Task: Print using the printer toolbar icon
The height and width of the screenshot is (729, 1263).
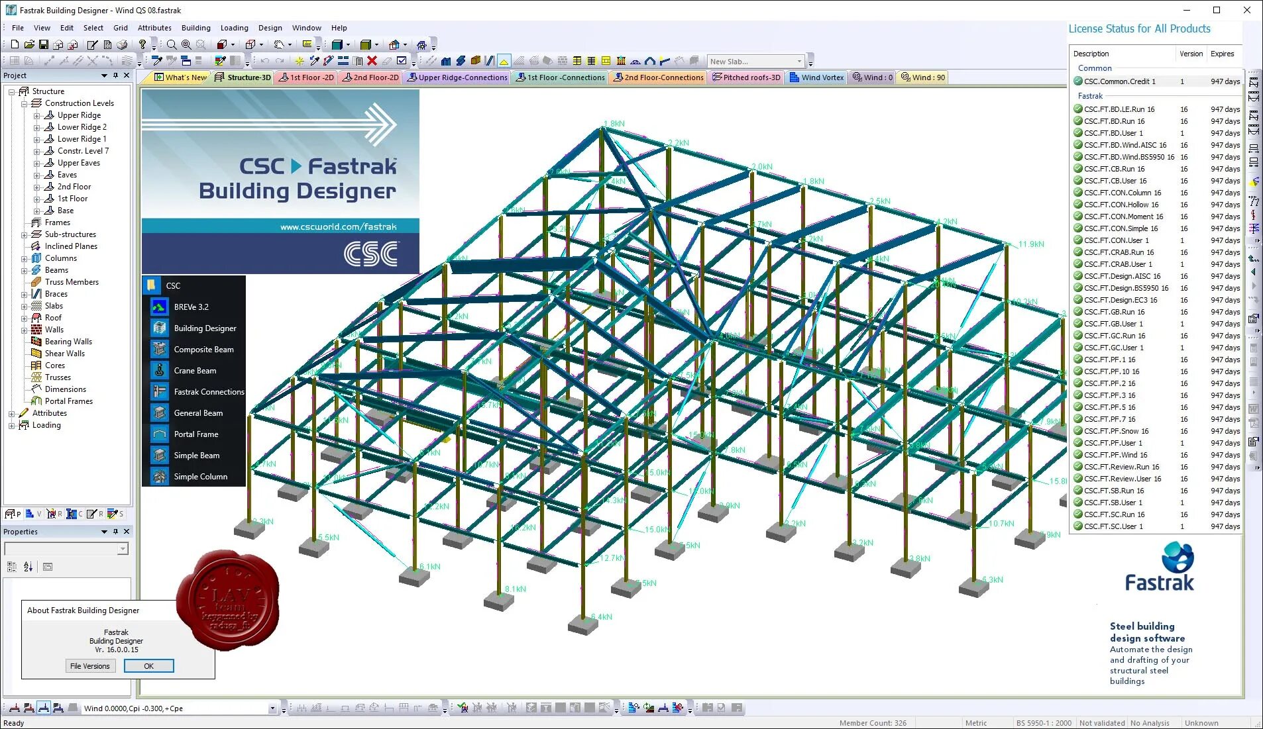Action: tap(122, 44)
